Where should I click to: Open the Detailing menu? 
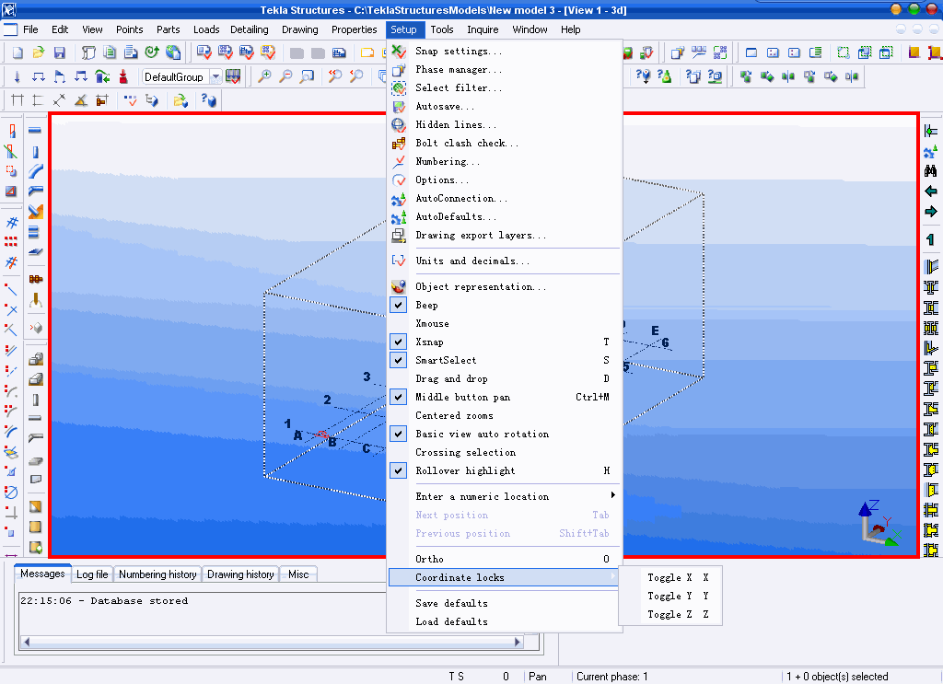[x=249, y=29]
